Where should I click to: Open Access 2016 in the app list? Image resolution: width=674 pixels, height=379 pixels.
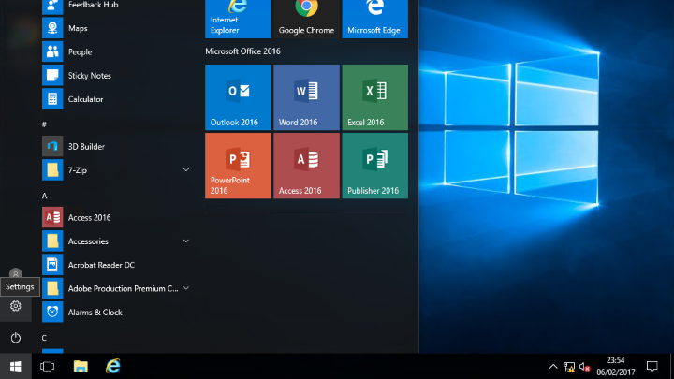[116, 217]
